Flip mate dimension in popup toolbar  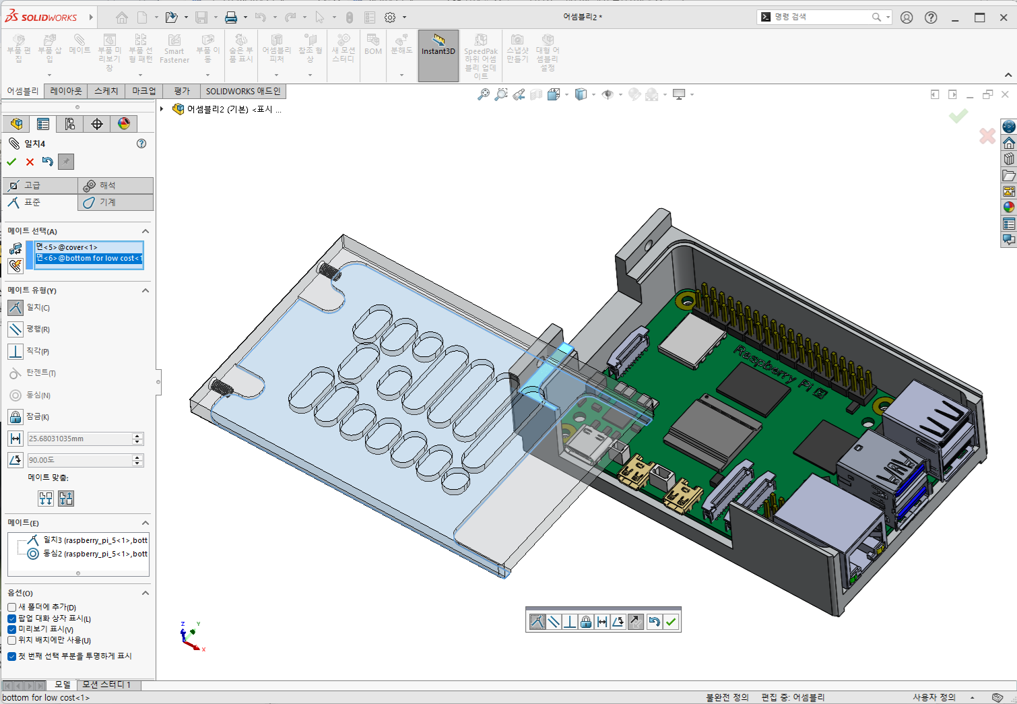pyautogui.click(x=635, y=622)
